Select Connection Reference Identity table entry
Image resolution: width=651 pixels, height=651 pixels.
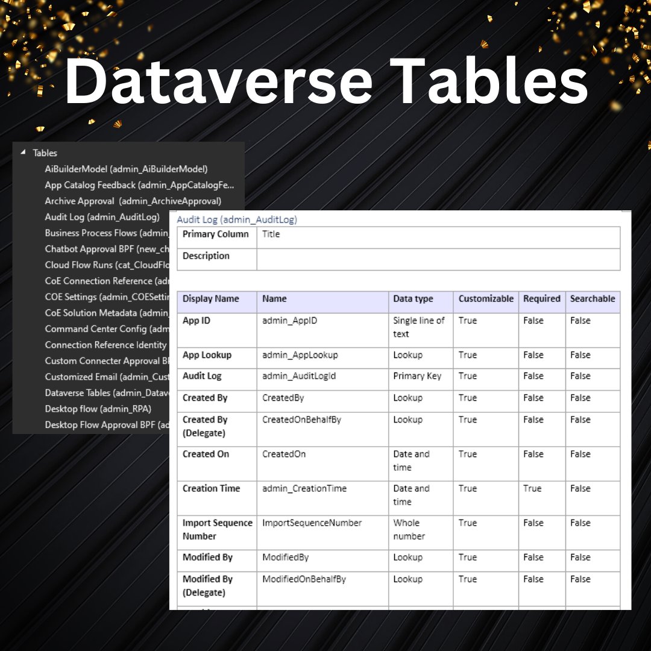(106, 345)
